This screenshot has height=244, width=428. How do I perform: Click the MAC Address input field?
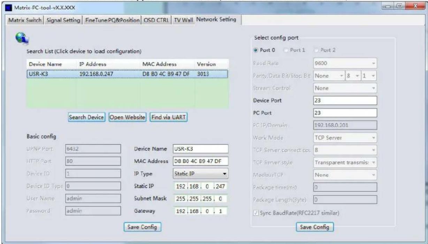pyautogui.click(x=200, y=161)
